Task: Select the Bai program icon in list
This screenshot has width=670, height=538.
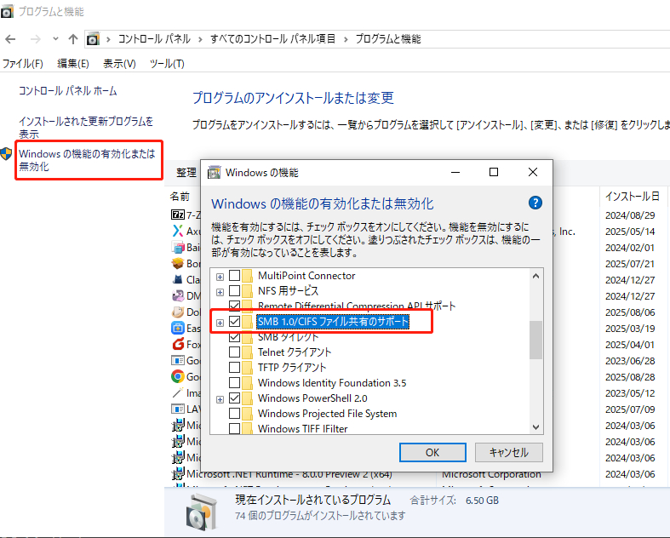Action: pos(178,247)
